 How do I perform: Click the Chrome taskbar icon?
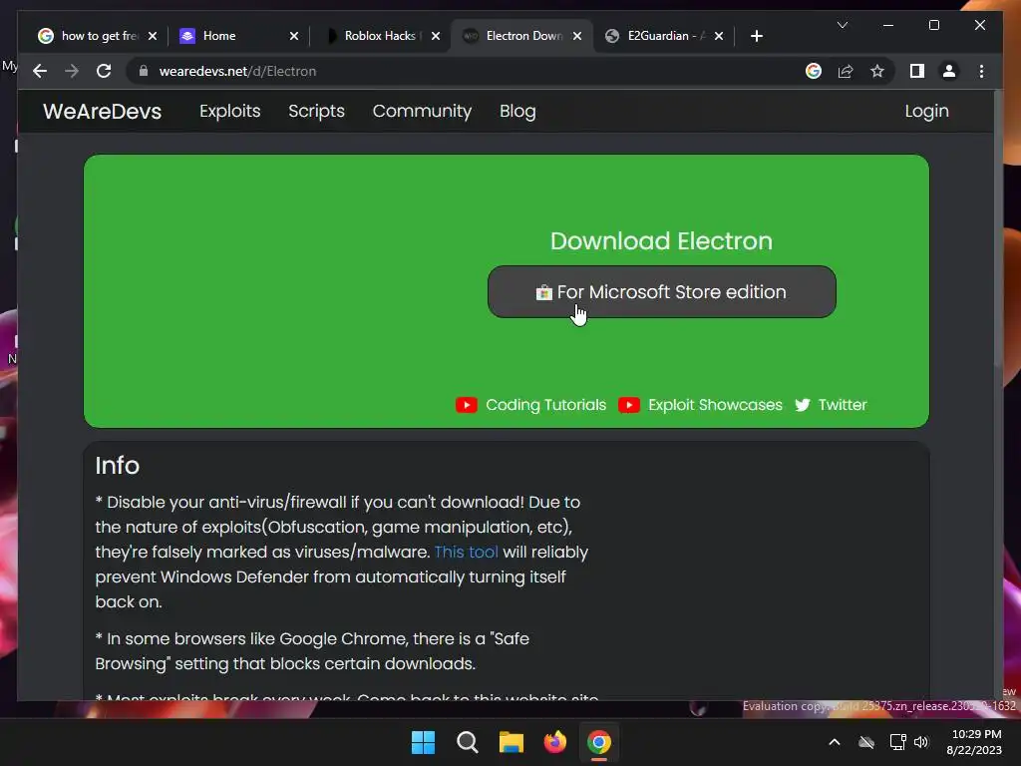(x=599, y=742)
